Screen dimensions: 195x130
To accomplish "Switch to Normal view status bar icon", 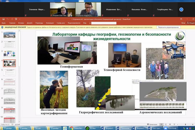I will click(x=161, y=124).
